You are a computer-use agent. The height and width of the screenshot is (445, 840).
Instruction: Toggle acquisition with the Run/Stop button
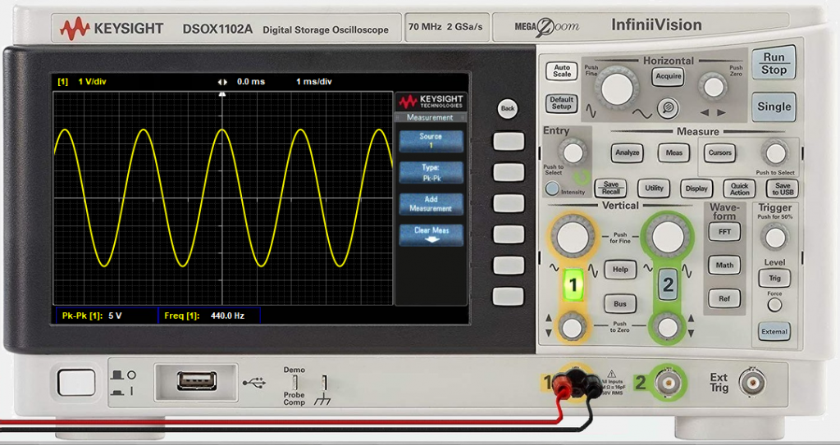(774, 63)
